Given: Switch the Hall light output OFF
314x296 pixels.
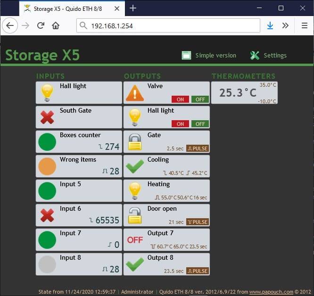Looking at the screenshot, I should [x=200, y=124].
